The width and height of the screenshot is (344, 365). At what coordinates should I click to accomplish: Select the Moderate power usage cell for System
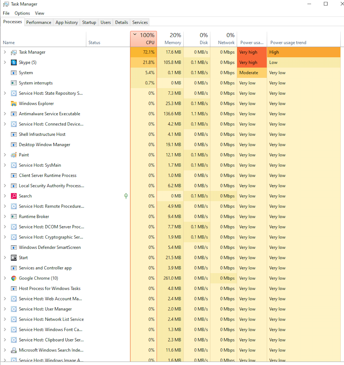pos(252,73)
